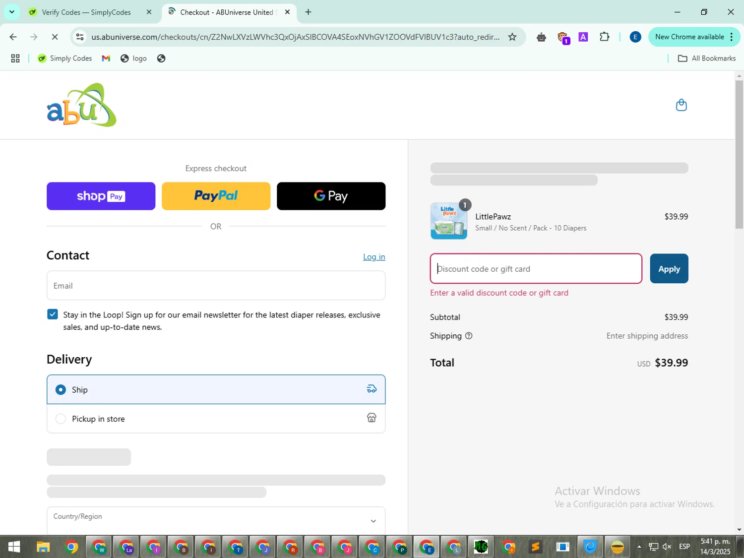The height and width of the screenshot is (558, 744).
Task: Open the logo bookmark
Action: coord(134,59)
